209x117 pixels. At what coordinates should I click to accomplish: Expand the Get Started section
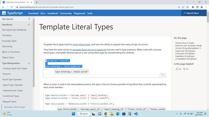click(x=16, y=19)
